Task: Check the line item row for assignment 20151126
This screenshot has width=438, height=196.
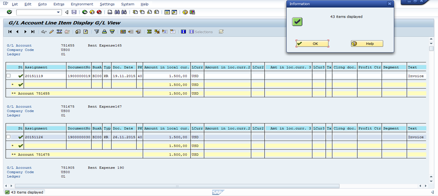Action: pyautogui.click(x=8, y=137)
